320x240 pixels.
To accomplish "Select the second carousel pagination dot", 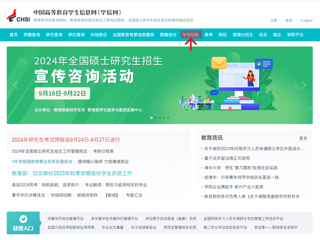I will [x=156, y=117].
